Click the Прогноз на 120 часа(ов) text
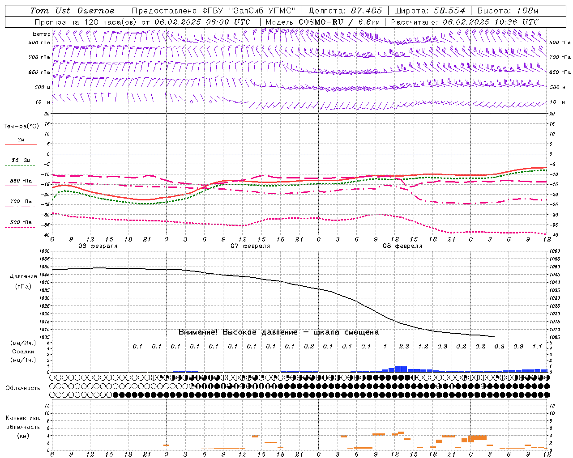Image resolution: width=573 pixels, height=458 pixels. point(86,22)
